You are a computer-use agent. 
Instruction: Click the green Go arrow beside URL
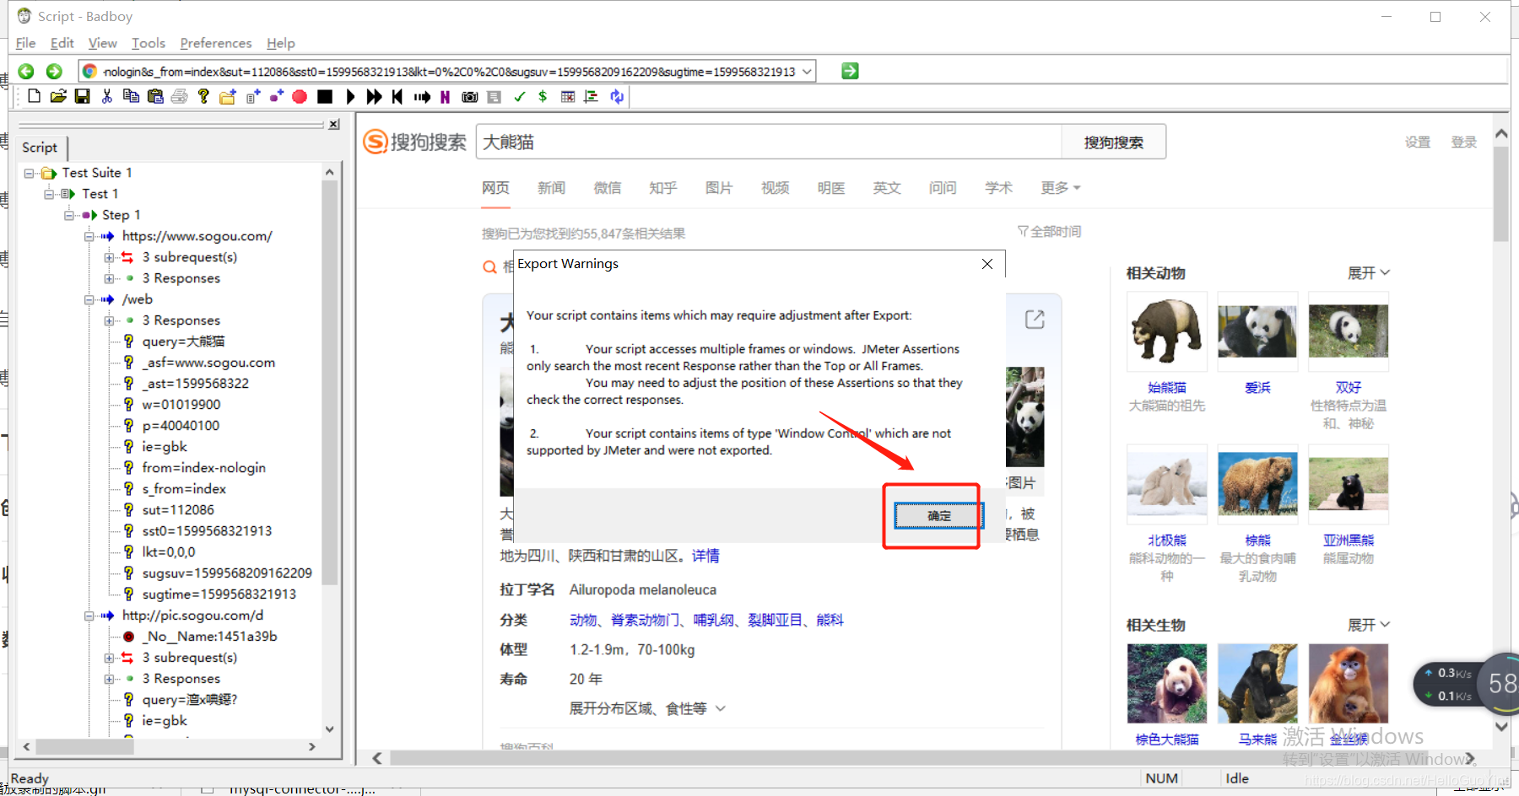pyautogui.click(x=850, y=72)
